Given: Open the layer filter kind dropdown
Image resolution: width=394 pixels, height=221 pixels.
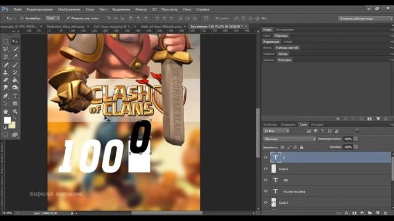Looking at the screenshot, I should pyautogui.click(x=276, y=131).
